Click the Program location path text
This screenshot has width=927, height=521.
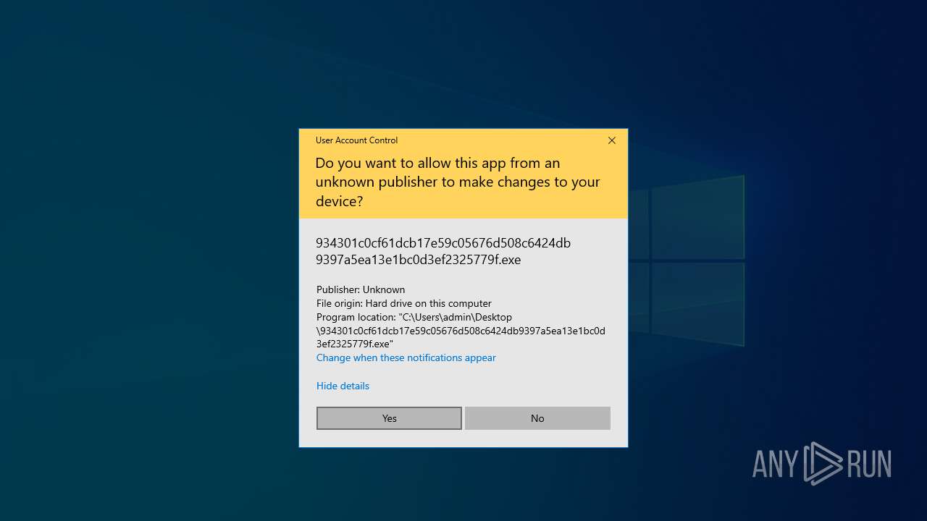click(x=461, y=331)
